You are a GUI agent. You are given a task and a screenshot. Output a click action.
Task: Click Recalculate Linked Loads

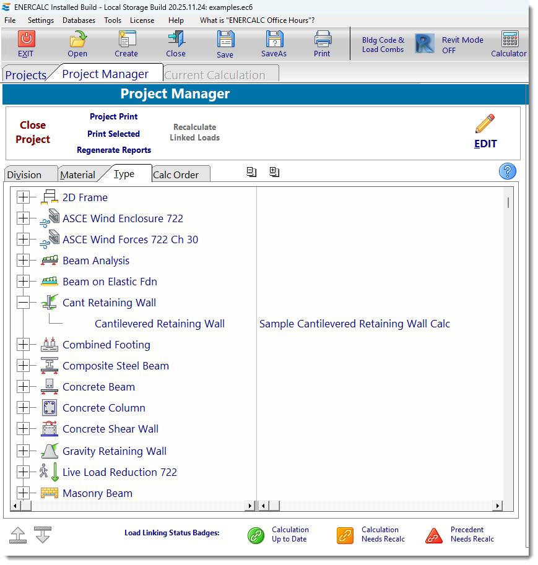click(195, 132)
